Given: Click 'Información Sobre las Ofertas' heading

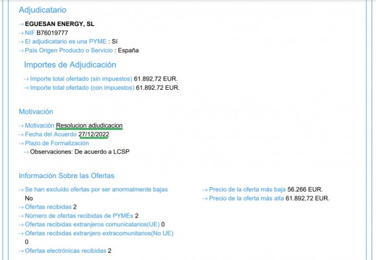Looking at the screenshot, I should pos(67,175).
